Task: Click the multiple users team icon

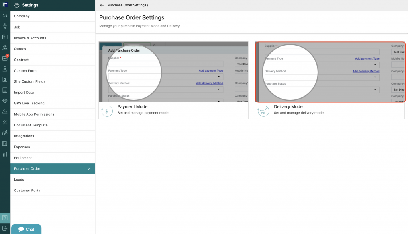Action: (x=5, y=111)
